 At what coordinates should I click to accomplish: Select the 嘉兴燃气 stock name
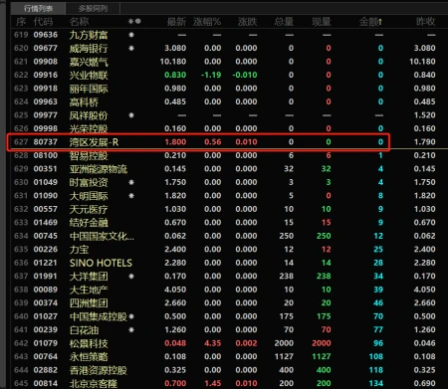click(89, 62)
